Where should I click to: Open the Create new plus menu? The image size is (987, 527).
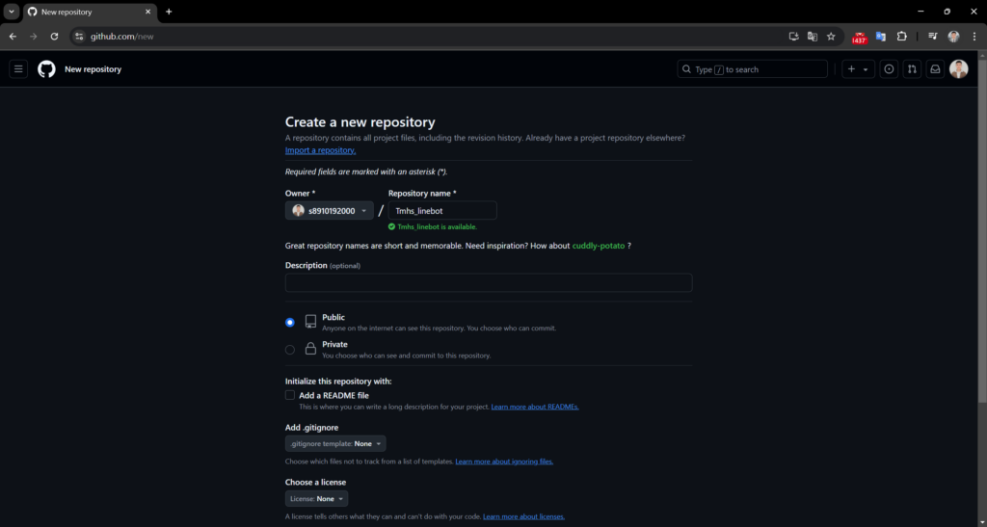[x=858, y=69]
